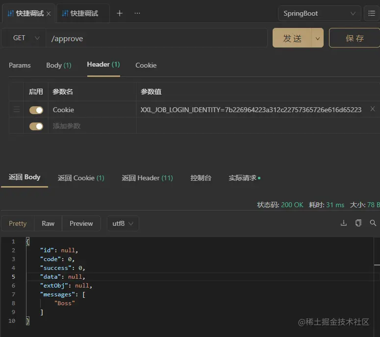Viewport: 380px width, 337px height.
Task: Open the utf8 encoding dropdown
Action: point(123,223)
